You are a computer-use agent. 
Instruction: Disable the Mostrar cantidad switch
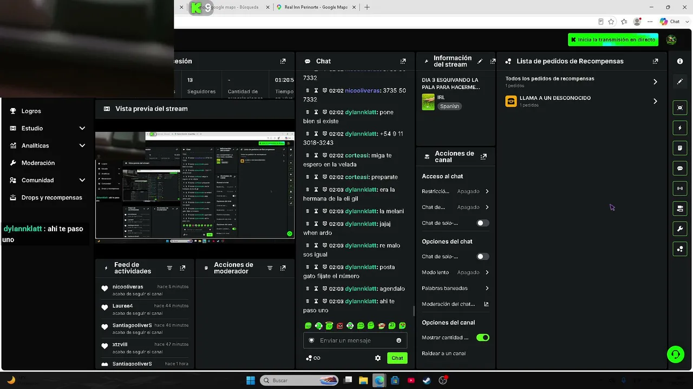click(x=482, y=337)
